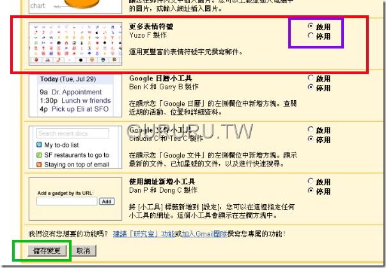
Task: Click 'Today (Tue, Jul 29)' header
Action: (68, 79)
